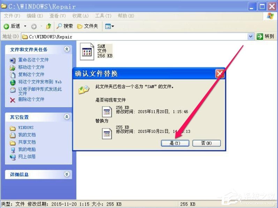Click the move file icon
The width and height of the screenshot is (278, 208).
(13, 68)
